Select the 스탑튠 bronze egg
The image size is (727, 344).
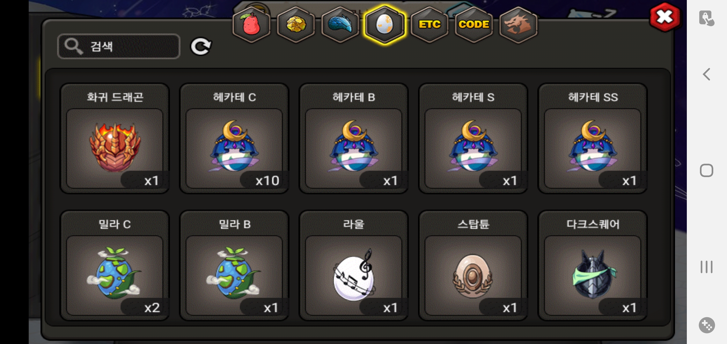pos(473,266)
